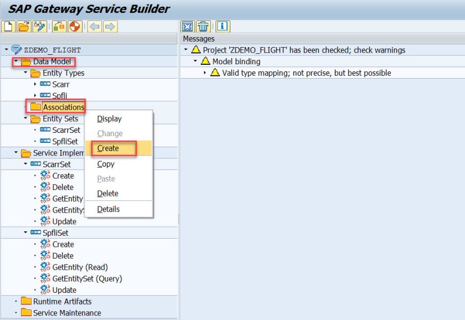Click the project checked warning message text

click(x=304, y=50)
